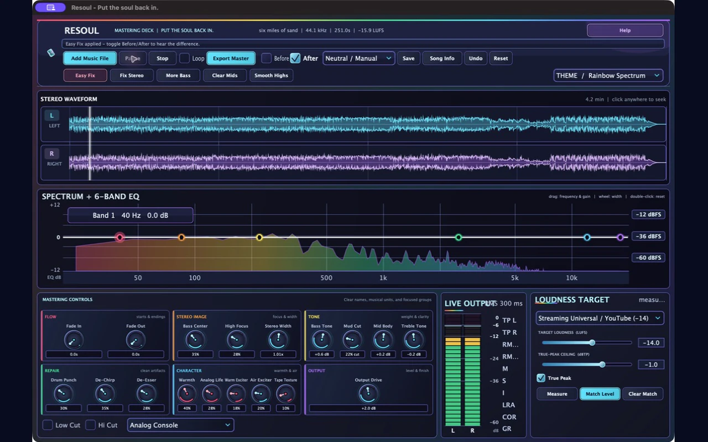The width and height of the screenshot is (708, 442).
Task: Click the Fade In knob
Action: (x=74, y=340)
